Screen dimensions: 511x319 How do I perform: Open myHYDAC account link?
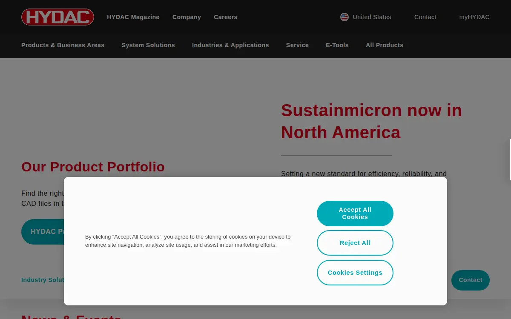(x=474, y=17)
